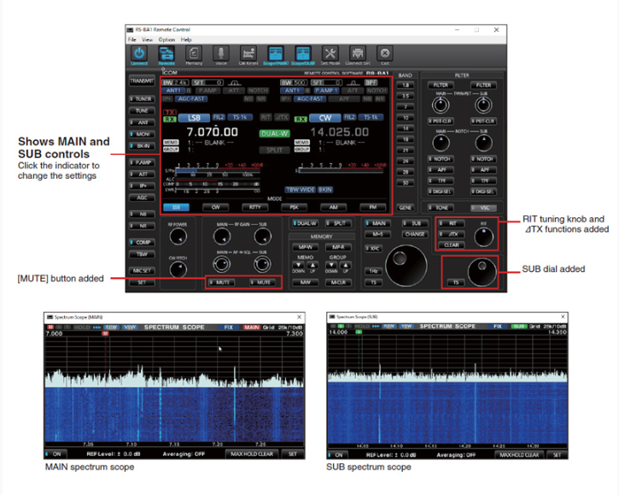The width and height of the screenshot is (619, 495).
Task: Click RIT CLEAR button
Action: [451, 245]
